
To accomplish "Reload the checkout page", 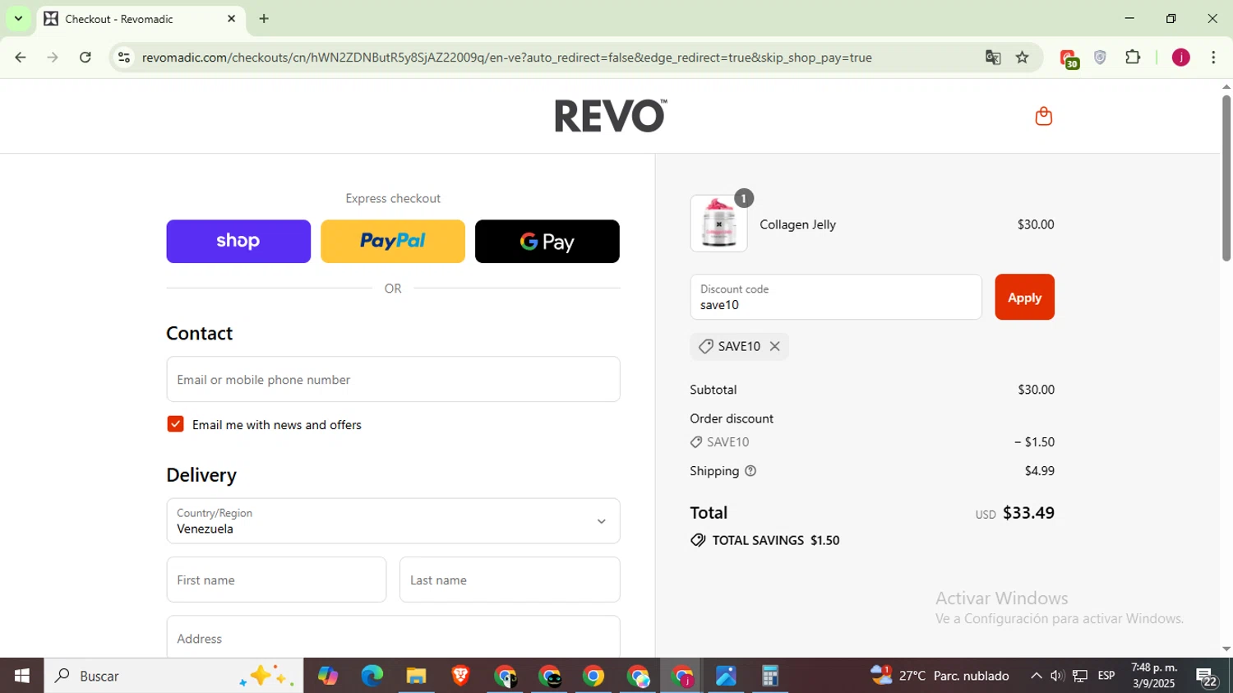I will 85,58.
